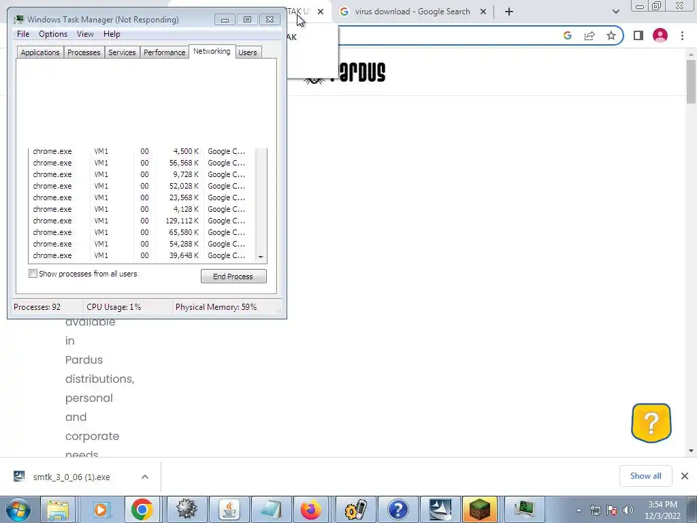Open Task Manager Help menu

(x=112, y=34)
